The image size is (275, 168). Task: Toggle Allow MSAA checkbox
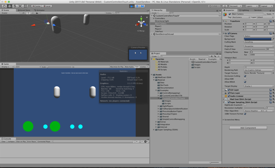click(x=245, y=82)
